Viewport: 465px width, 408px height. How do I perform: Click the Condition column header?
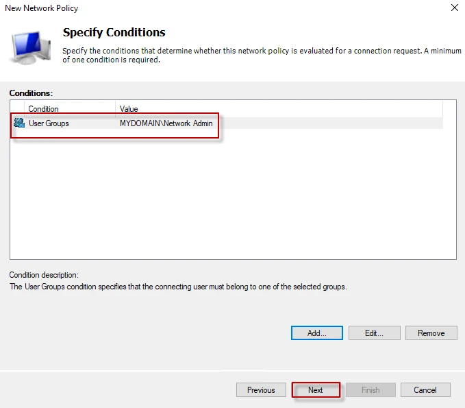(x=68, y=109)
